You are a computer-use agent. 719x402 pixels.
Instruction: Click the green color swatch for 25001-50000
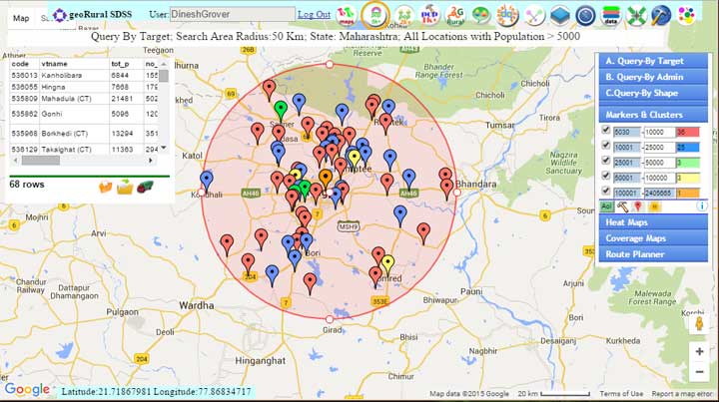pos(688,163)
